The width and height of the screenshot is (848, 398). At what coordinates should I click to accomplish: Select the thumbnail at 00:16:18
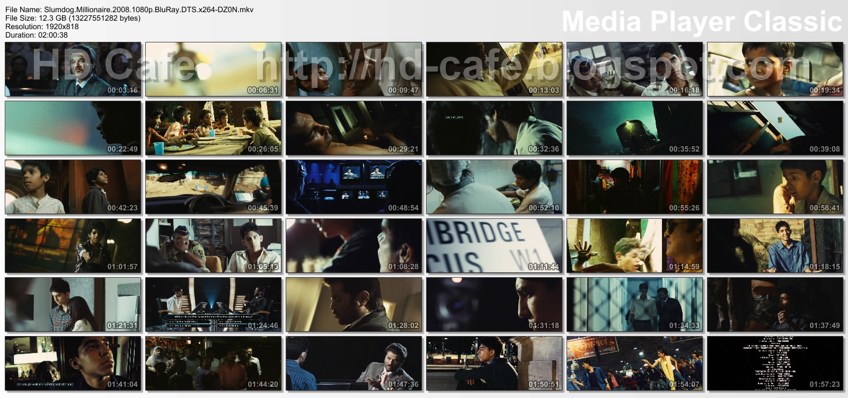coord(635,69)
